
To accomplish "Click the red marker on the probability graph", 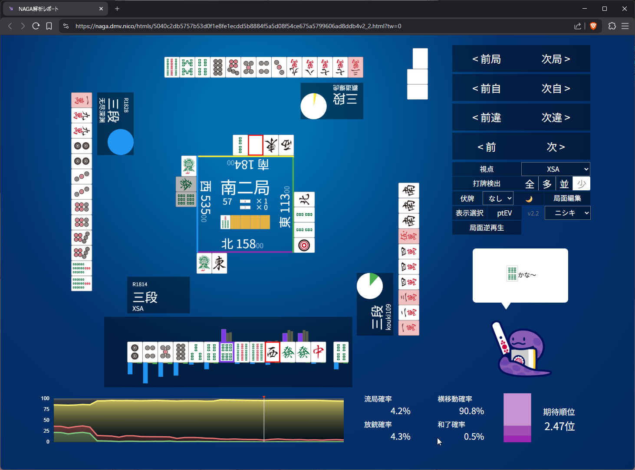I will click(x=264, y=397).
